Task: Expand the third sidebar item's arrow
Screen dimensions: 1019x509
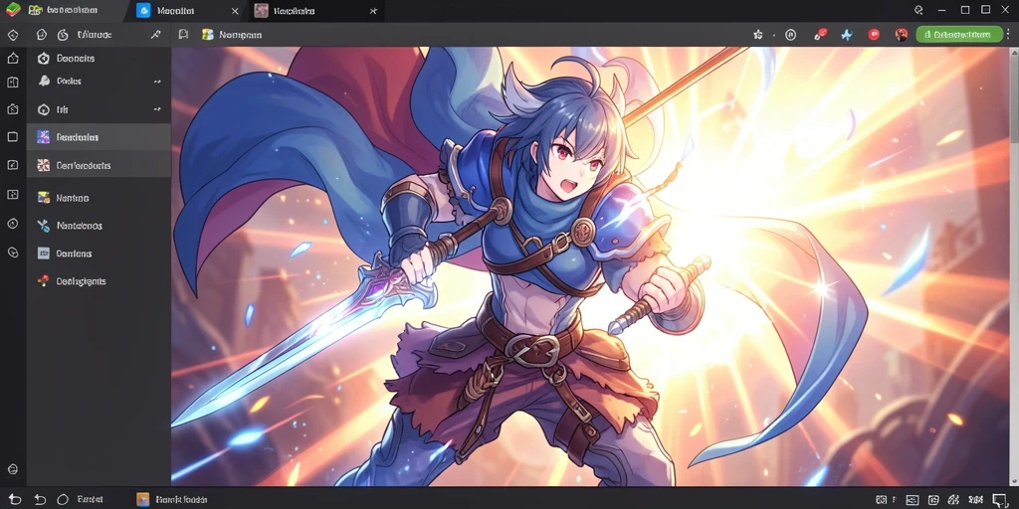Action: coord(156,109)
